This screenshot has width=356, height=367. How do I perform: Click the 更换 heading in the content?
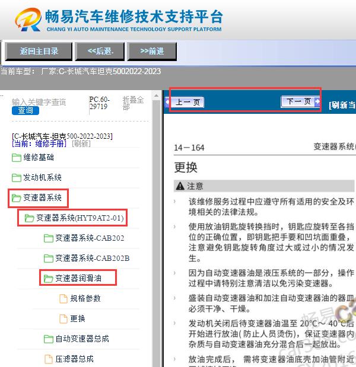click(186, 168)
